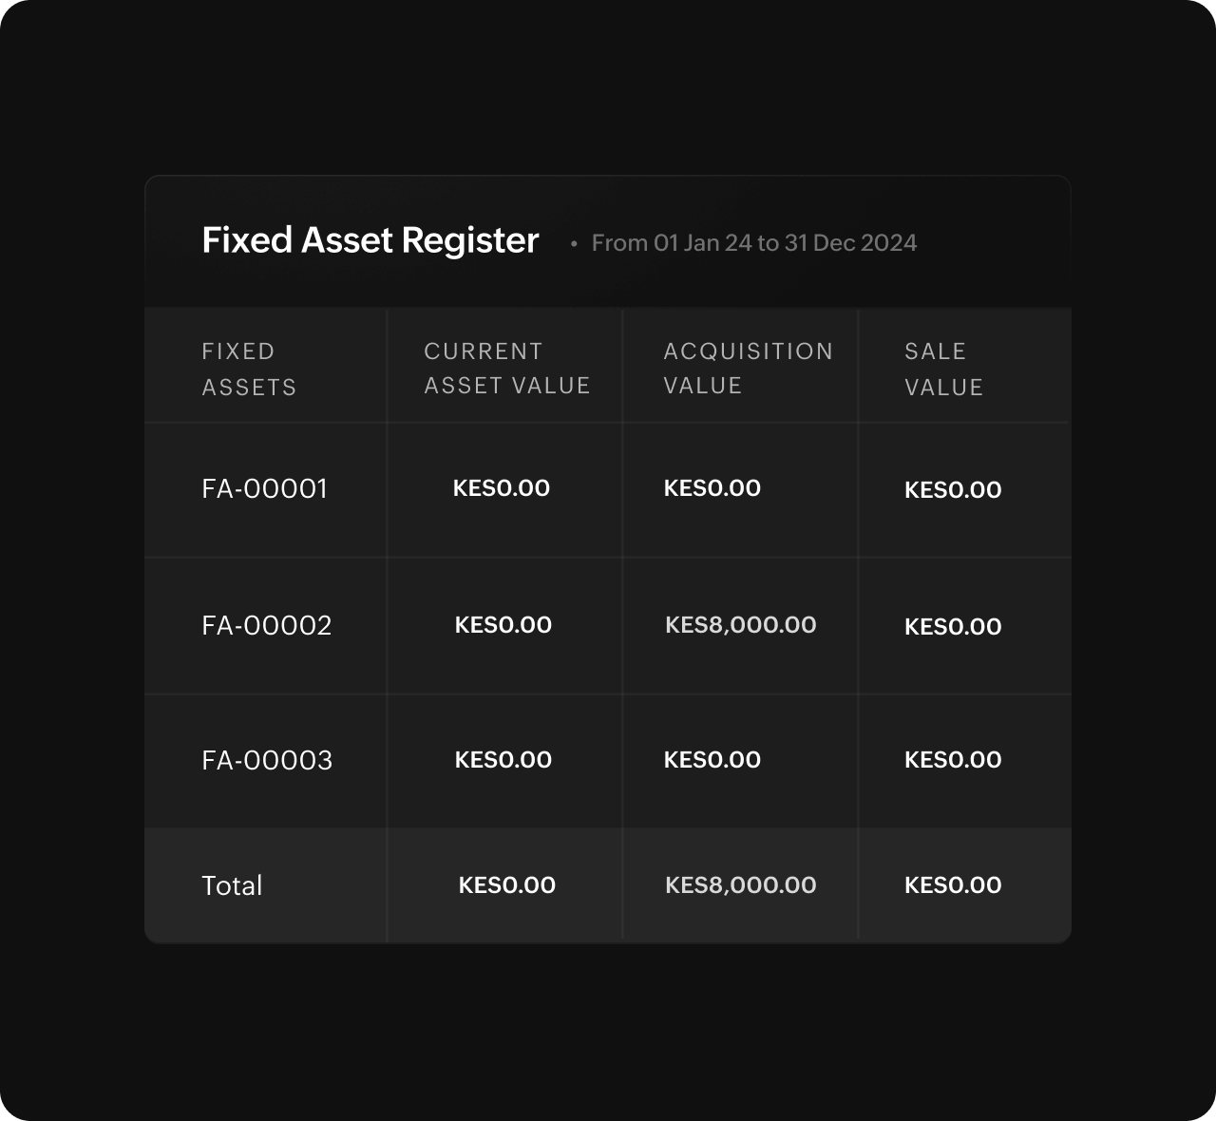Click the Sale Value column header
The width and height of the screenshot is (1216, 1121).
click(x=943, y=369)
